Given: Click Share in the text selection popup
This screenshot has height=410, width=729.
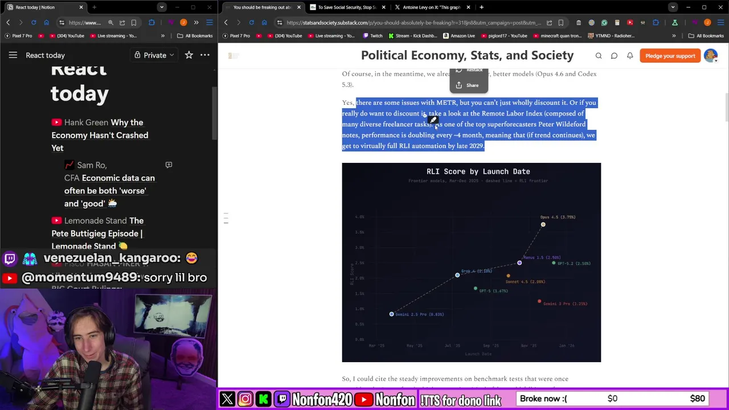Looking at the screenshot, I should [468, 85].
